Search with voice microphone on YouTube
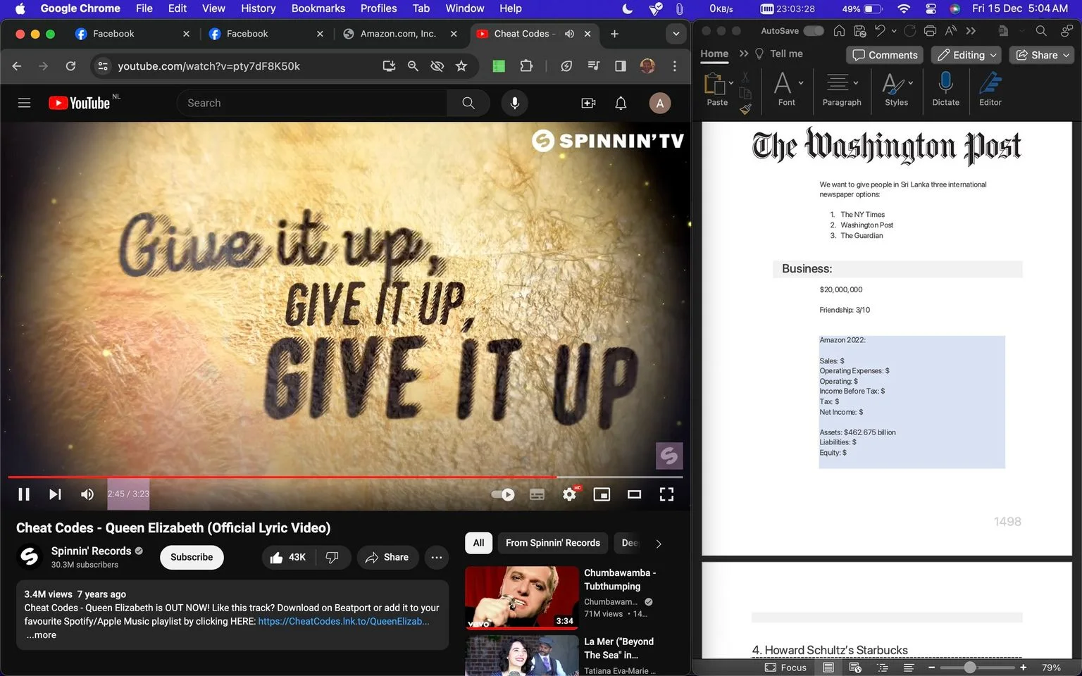This screenshot has height=676, width=1082. pyautogui.click(x=515, y=103)
